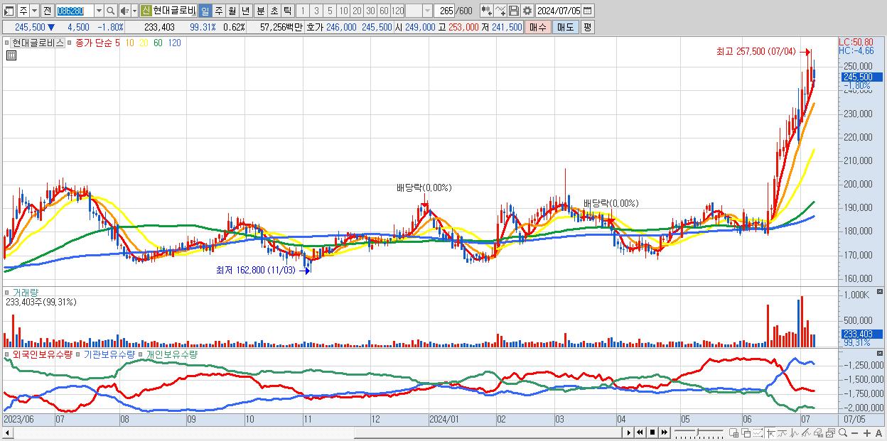
Task: Save chart with the floppy disk icon
Action: coord(514,11)
